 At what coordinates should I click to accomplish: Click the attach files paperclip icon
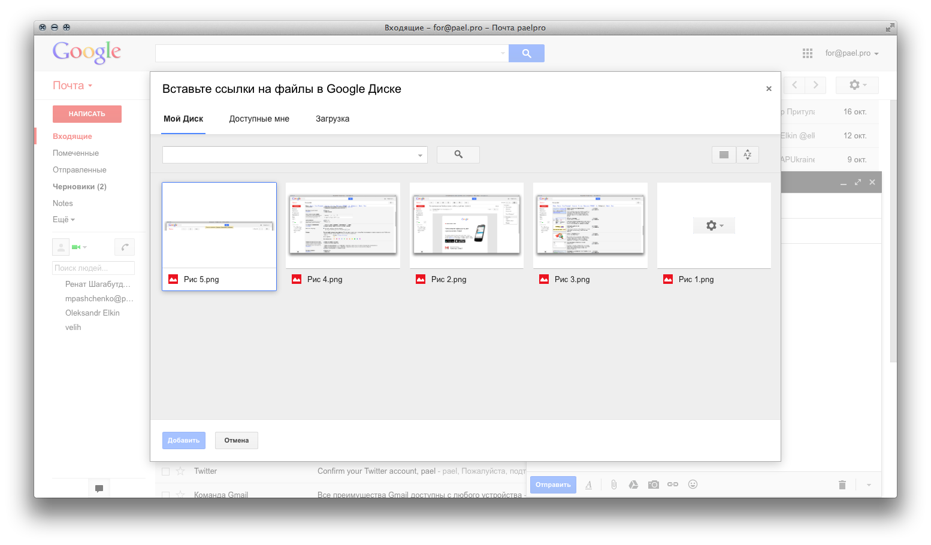613,485
